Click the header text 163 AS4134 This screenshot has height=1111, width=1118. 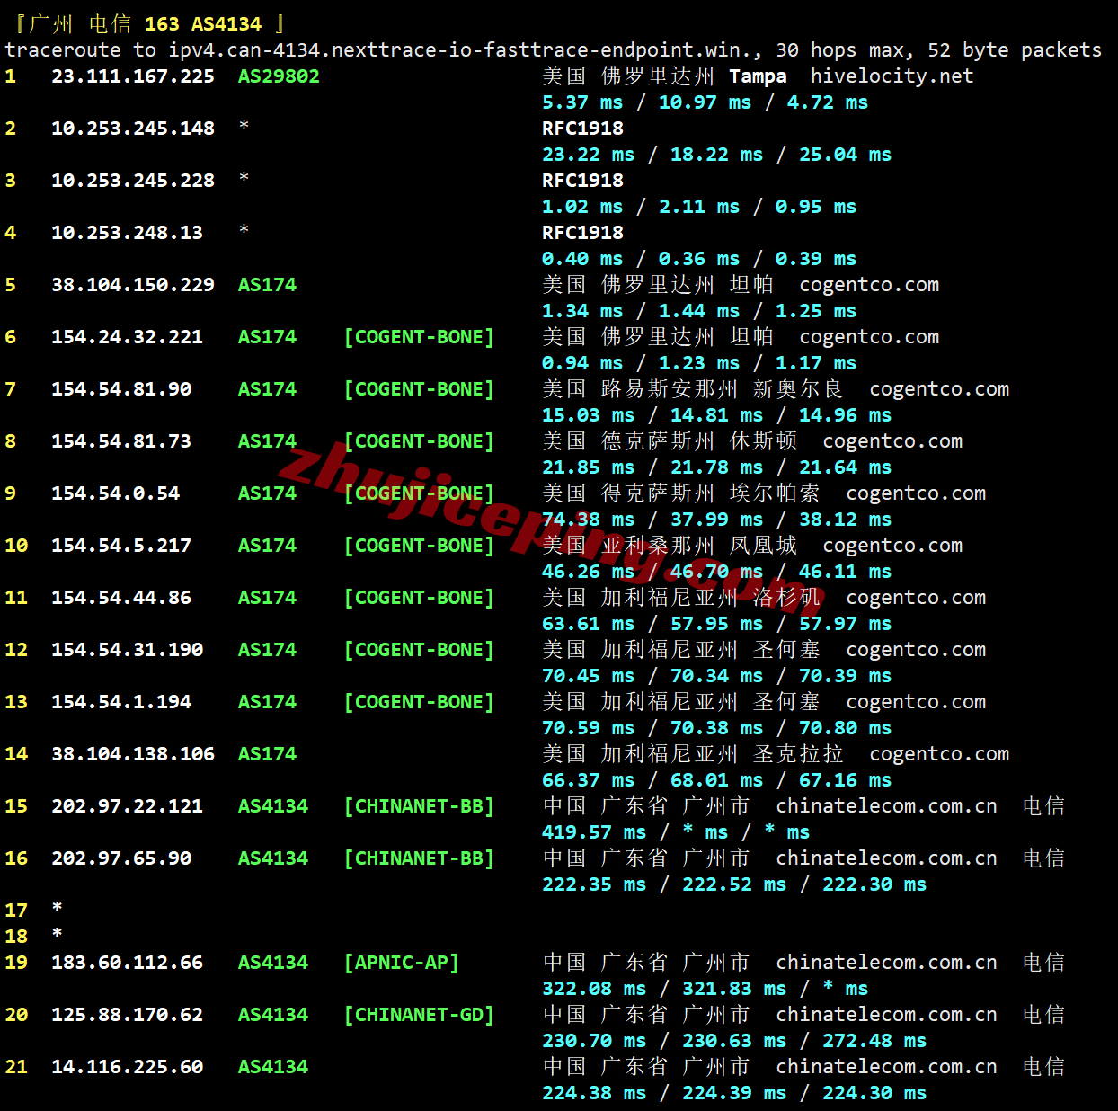[203, 24]
